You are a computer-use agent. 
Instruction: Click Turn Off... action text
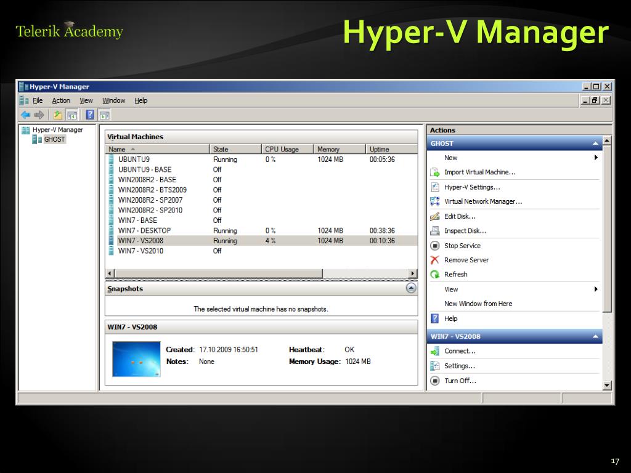(x=460, y=381)
